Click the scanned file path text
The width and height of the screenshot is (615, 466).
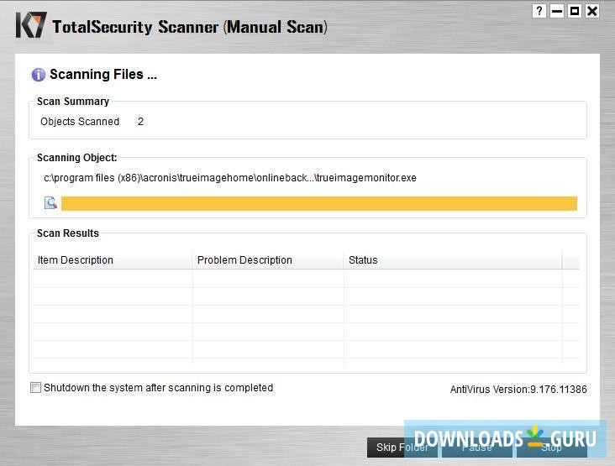230,178
